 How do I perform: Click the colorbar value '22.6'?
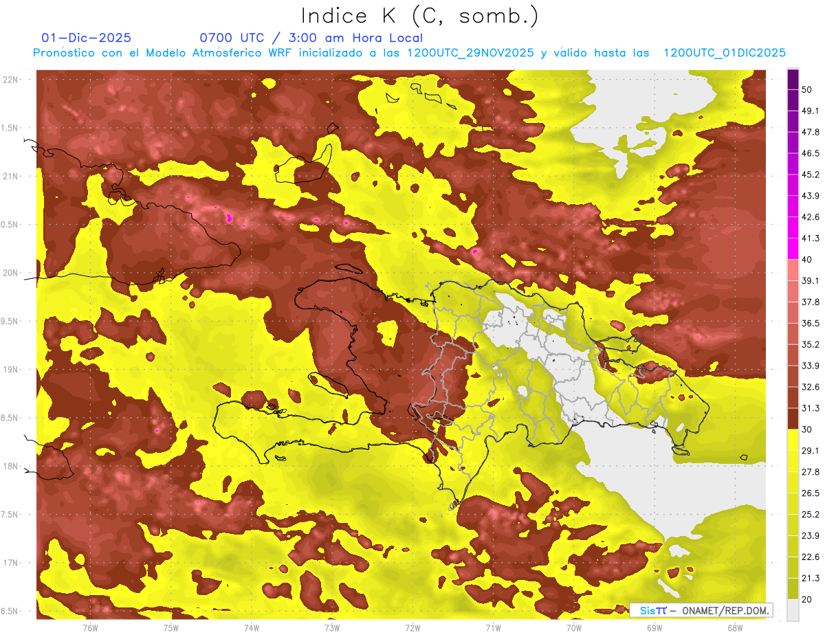click(811, 557)
